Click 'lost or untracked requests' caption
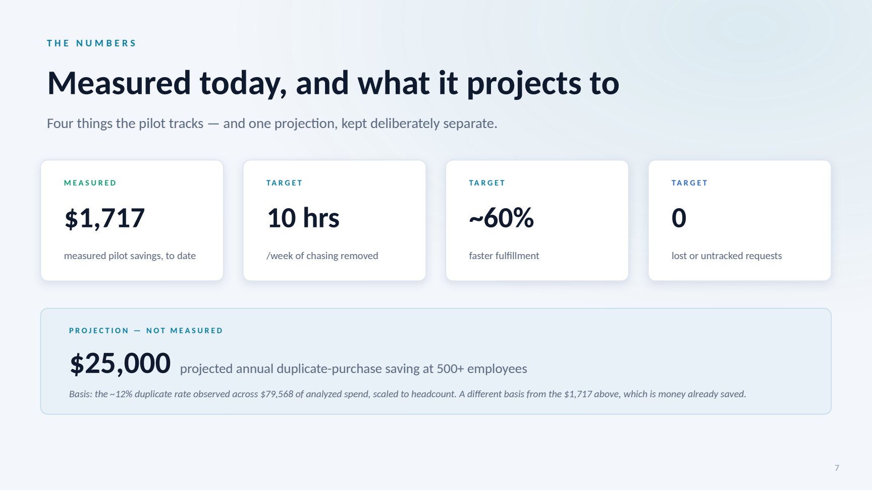This screenshot has height=490, width=872. [x=727, y=256]
